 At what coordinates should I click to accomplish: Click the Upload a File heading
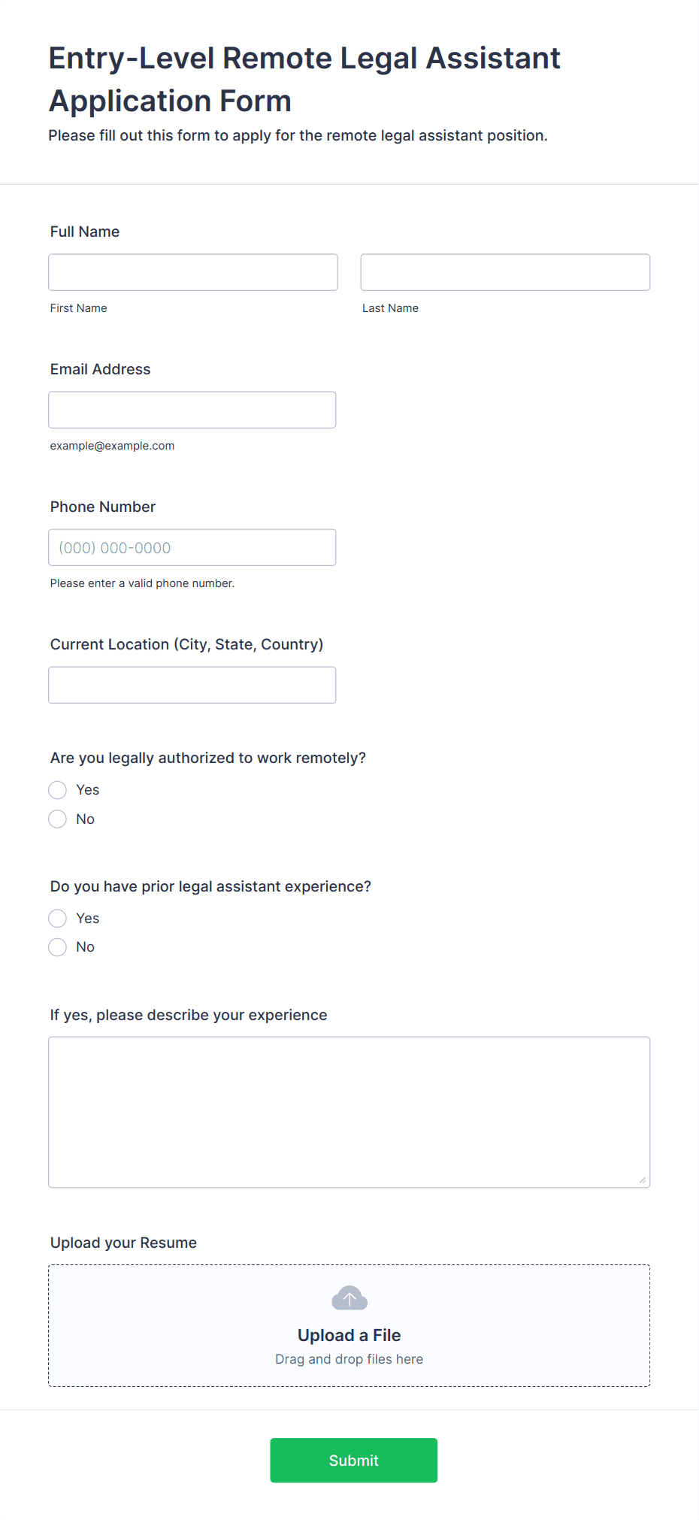tap(349, 1335)
